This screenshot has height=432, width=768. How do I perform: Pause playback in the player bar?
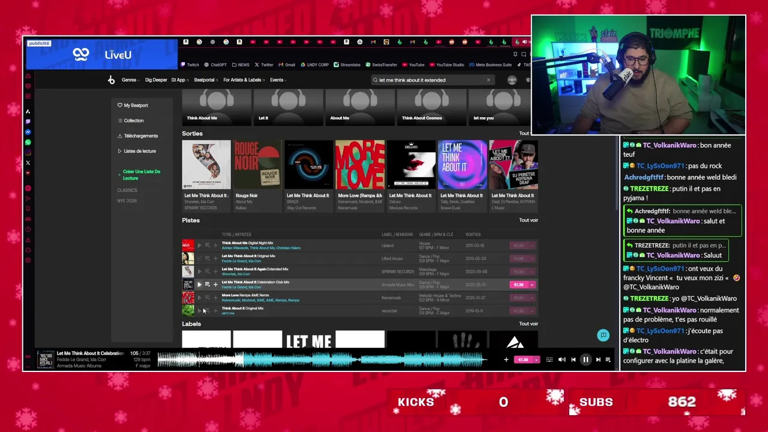[x=586, y=359]
